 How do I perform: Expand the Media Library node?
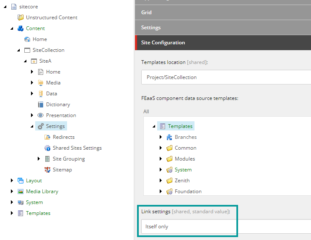pyautogui.click(x=12, y=191)
